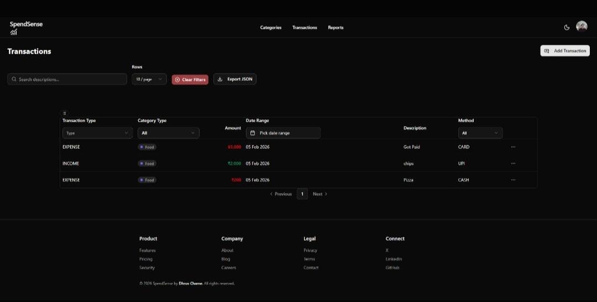Open the Blog footer link
The image size is (597, 302).
[226, 259]
